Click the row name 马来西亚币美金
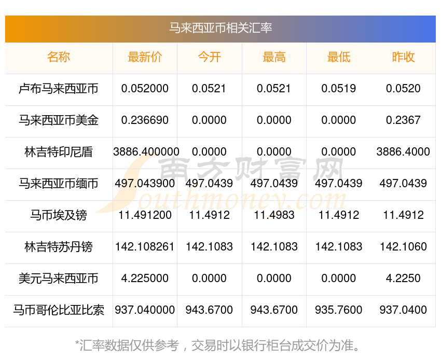The width and height of the screenshot is (441, 362). coord(59,120)
